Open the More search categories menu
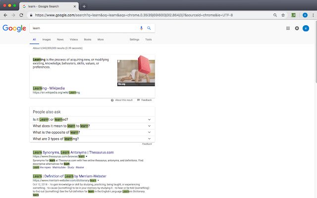The image size is (317, 198). pos(101,40)
